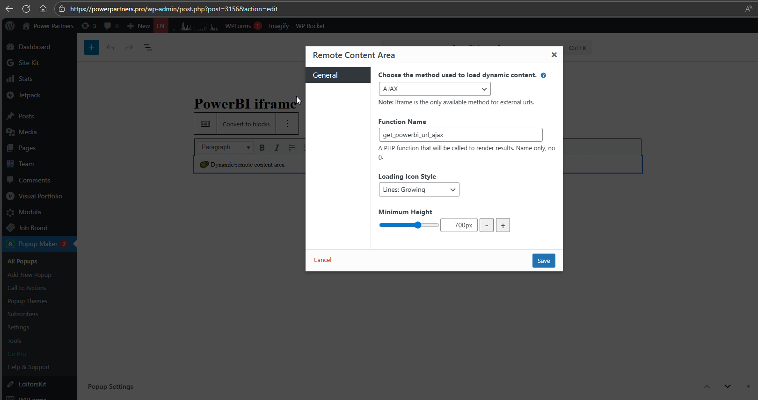The image size is (758, 400).
Task: Open Popup Maker in the sidebar
Action: pos(39,244)
